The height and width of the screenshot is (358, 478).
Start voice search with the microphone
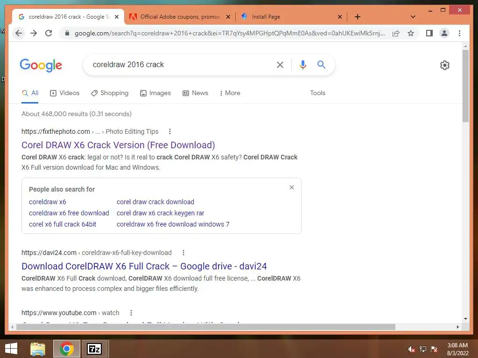(x=302, y=64)
